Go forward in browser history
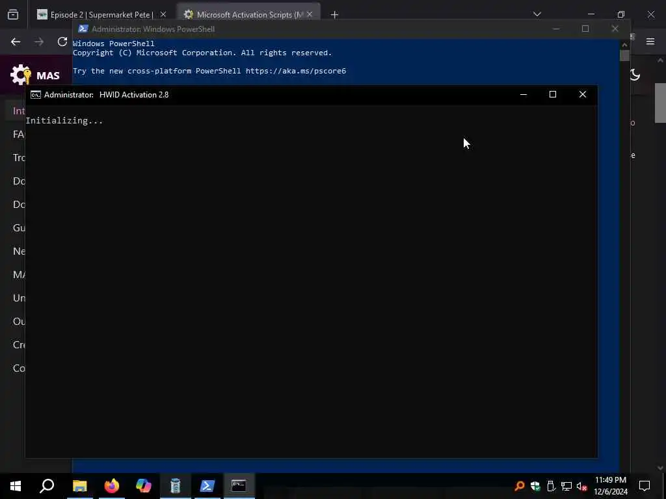This screenshot has width=666, height=499. 39,42
